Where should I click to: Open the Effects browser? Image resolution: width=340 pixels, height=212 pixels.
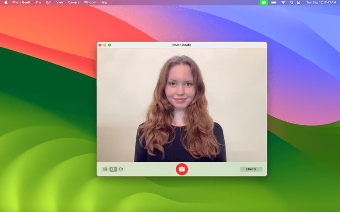[x=251, y=169]
